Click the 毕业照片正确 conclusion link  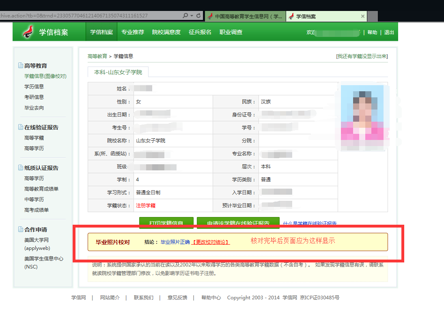[175, 242]
